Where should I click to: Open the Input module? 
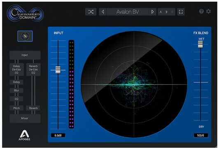point(25,55)
